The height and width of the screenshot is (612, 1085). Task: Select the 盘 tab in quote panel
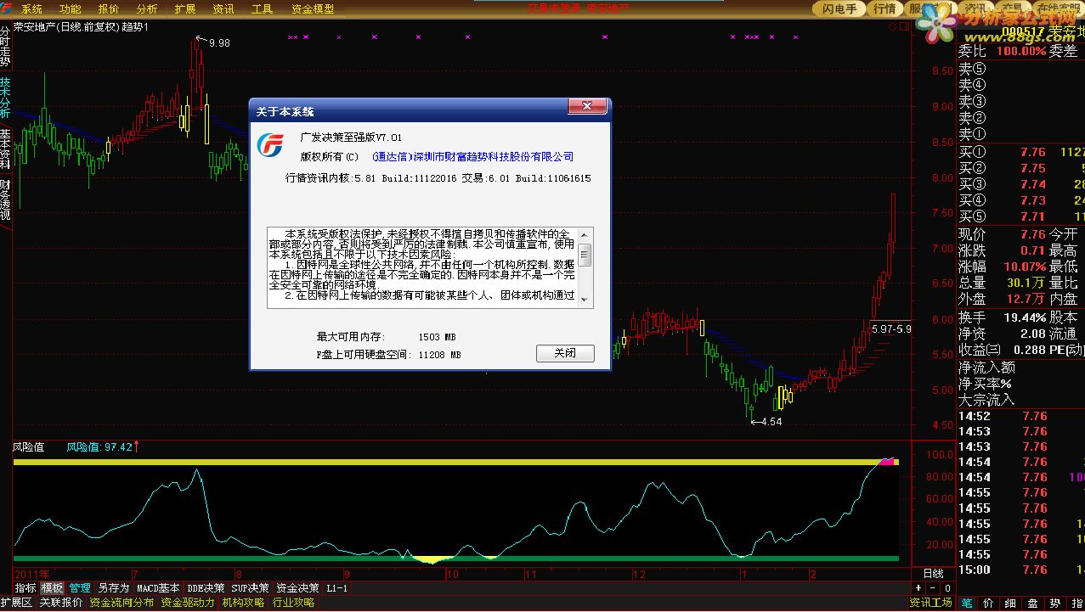coord(1032,603)
